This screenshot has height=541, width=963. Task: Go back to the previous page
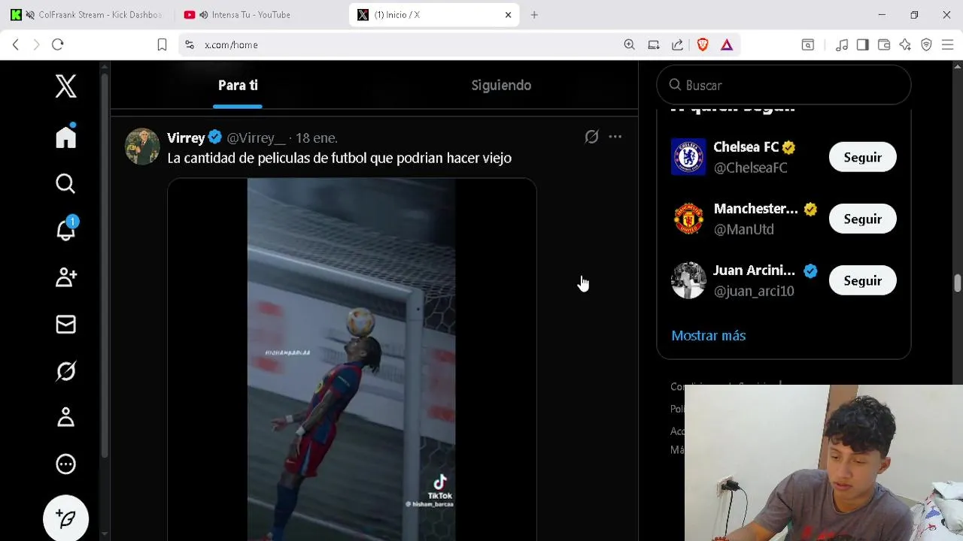[16, 45]
